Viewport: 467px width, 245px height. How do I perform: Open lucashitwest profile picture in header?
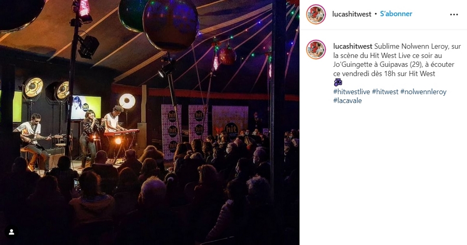(315, 15)
